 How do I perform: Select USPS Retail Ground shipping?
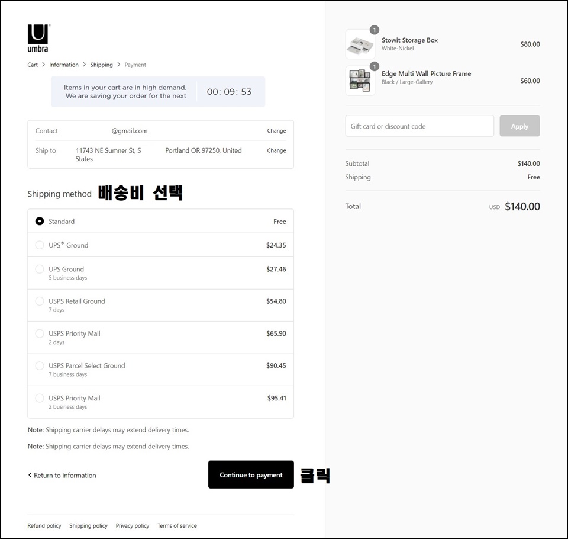coord(40,301)
